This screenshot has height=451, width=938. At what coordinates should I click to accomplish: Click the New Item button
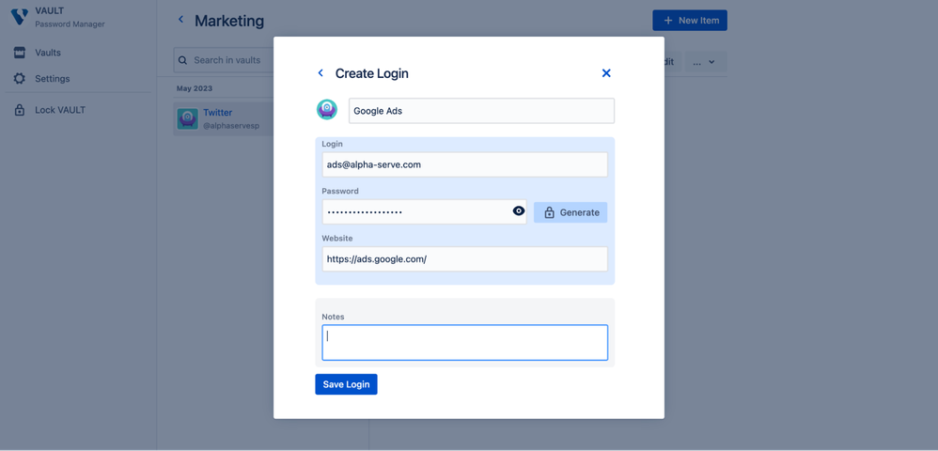click(690, 21)
